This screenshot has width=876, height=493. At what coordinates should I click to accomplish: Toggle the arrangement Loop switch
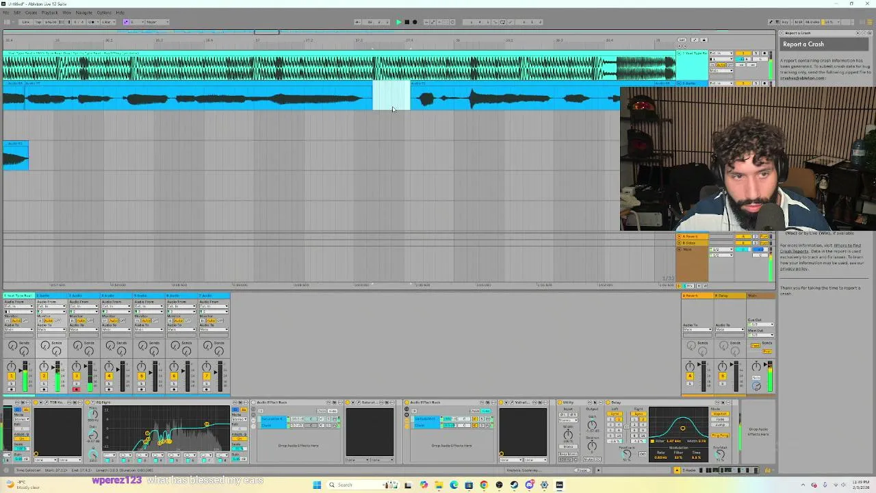503,22
